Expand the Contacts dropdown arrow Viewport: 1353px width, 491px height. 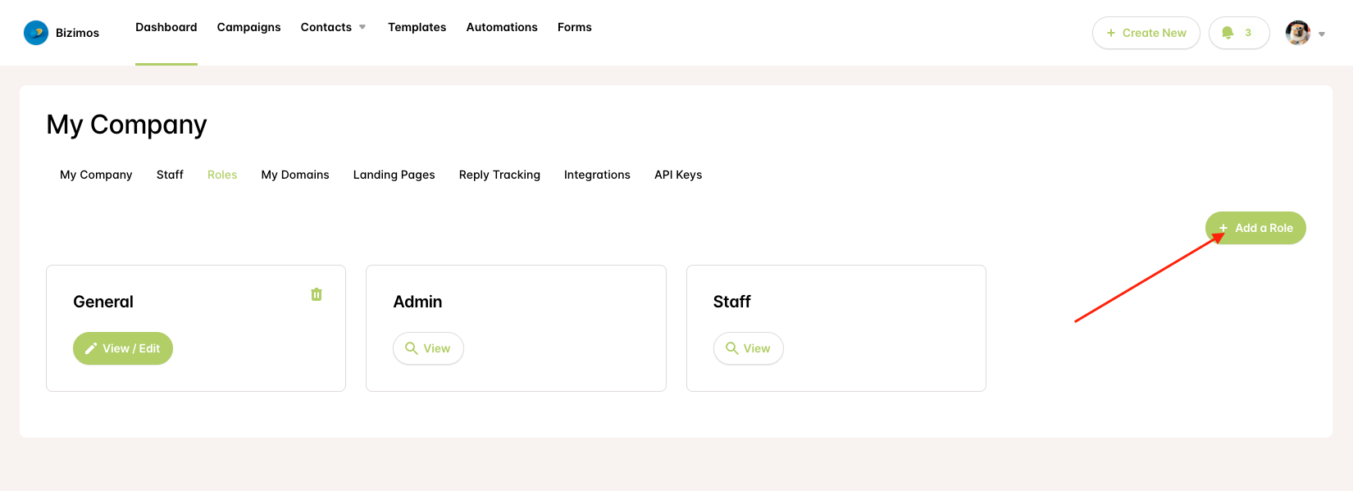(362, 27)
